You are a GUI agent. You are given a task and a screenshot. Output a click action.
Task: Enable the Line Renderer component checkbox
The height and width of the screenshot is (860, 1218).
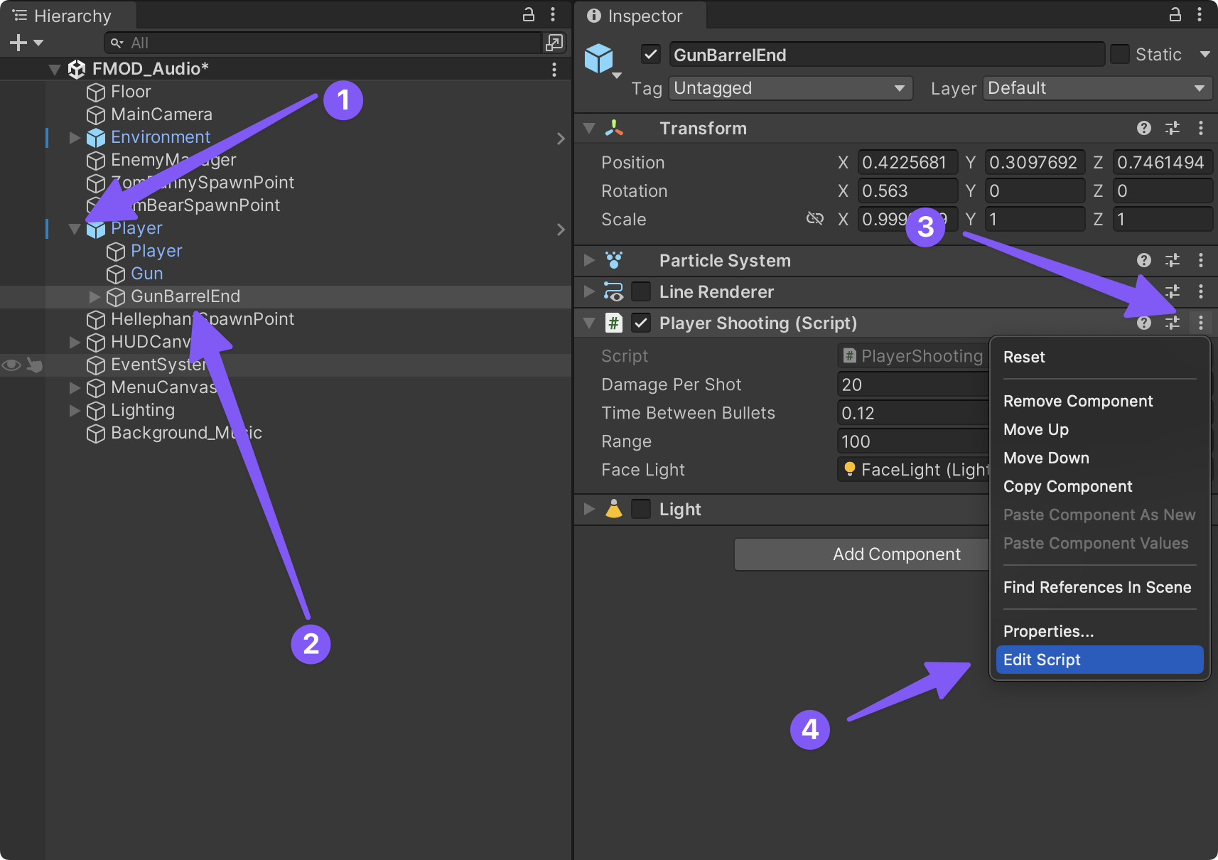click(641, 291)
